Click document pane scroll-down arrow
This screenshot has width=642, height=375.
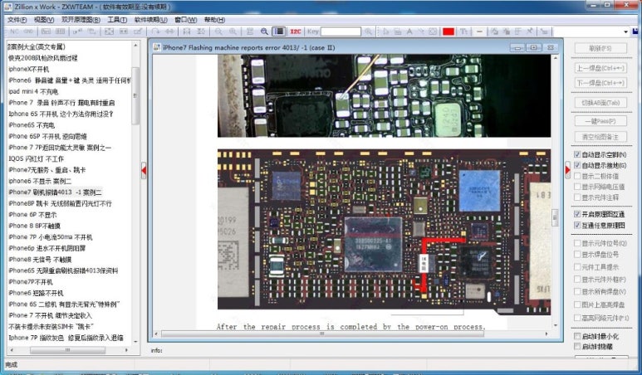[x=556, y=325]
